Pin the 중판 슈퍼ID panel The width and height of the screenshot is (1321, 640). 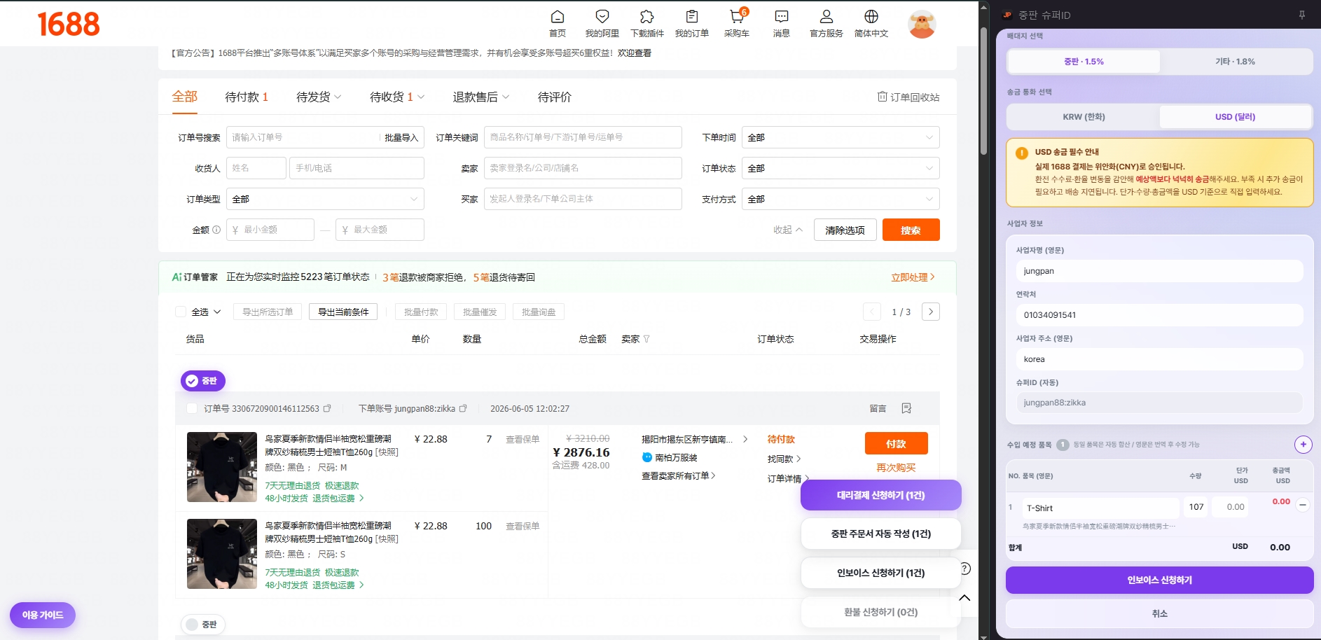tap(1302, 15)
